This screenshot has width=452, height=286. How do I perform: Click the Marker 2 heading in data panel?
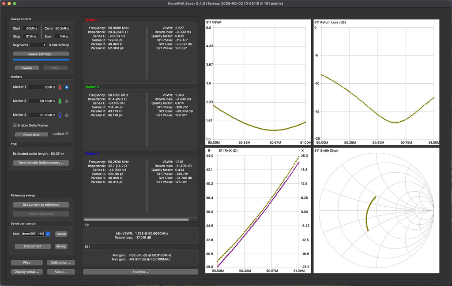click(92, 87)
